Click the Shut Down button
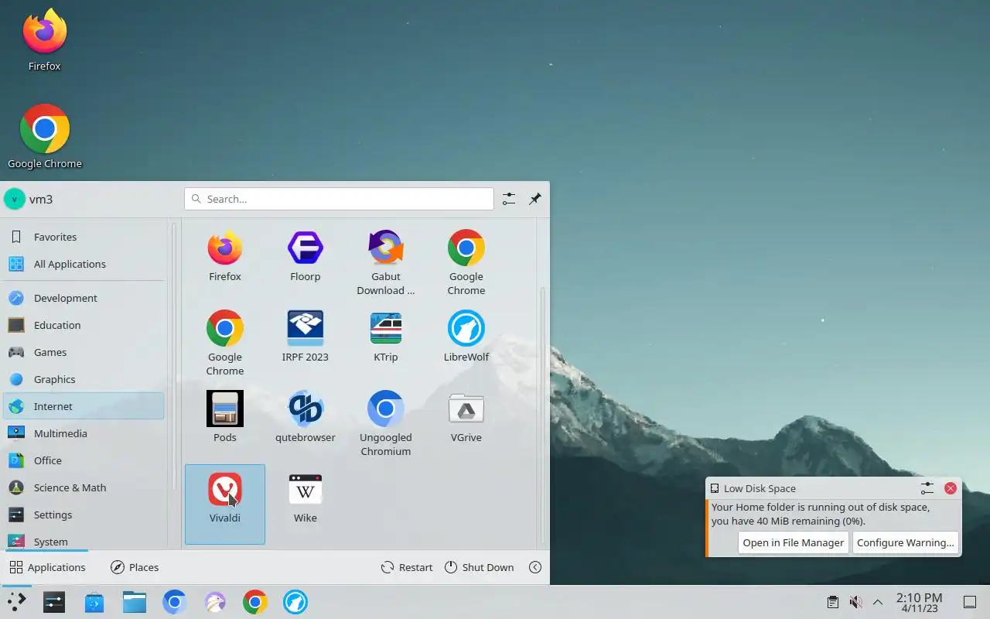Screen dimensions: 990x619 [x=479, y=567]
